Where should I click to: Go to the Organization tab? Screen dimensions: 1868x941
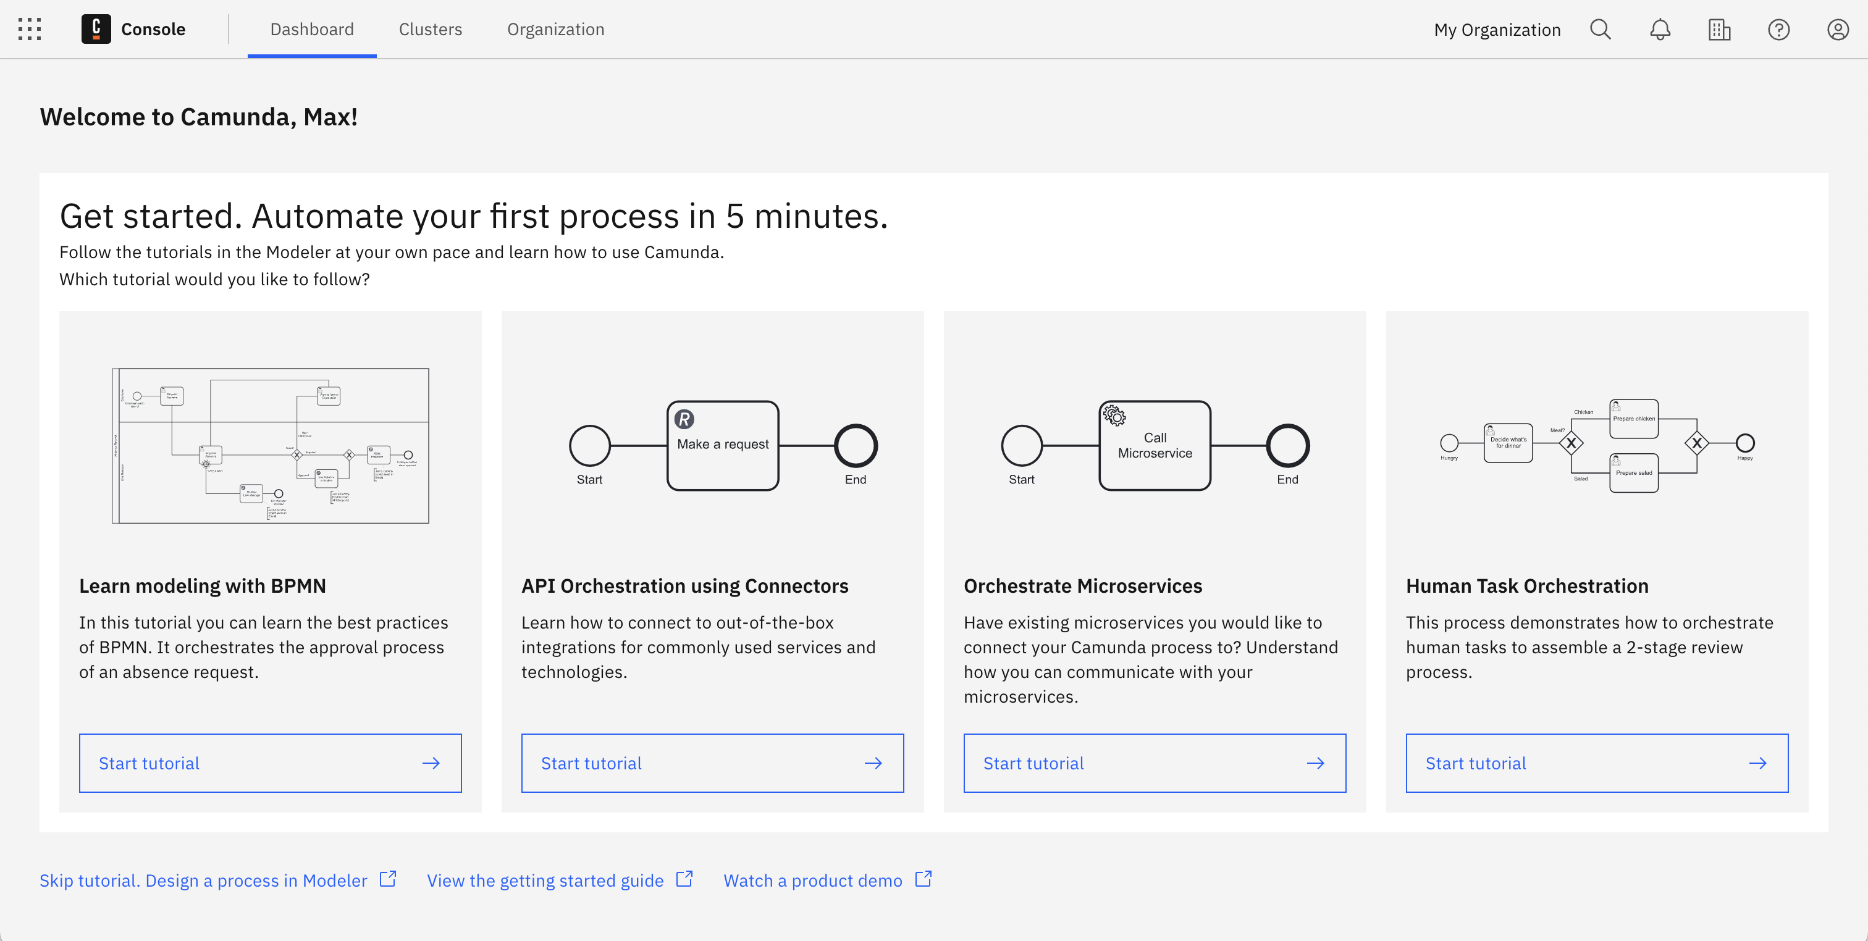point(555,29)
